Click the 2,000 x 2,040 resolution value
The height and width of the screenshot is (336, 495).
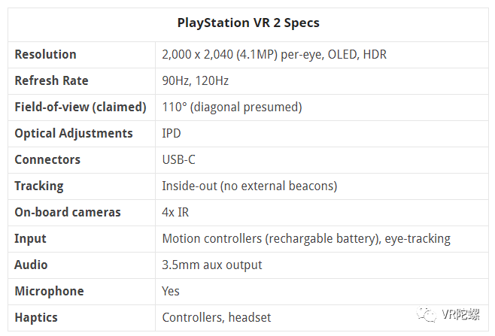(x=274, y=54)
